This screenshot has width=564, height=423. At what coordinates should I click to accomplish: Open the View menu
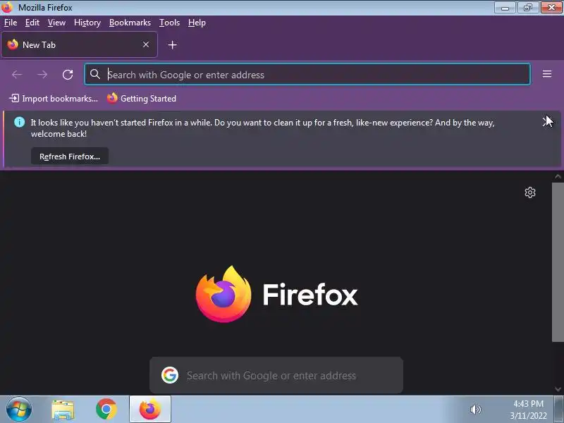tap(56, 23)
